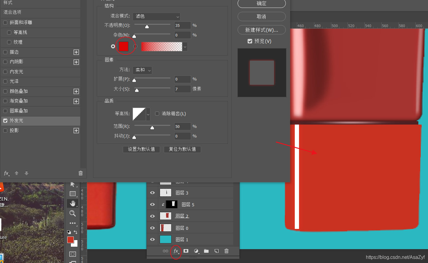428x263 pixels.
Task: Move effect down arrow in styles list
Action: coord(27,173)
